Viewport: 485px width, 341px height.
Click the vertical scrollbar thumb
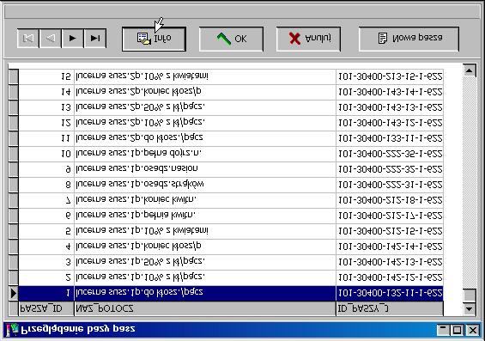coord(470,295)
